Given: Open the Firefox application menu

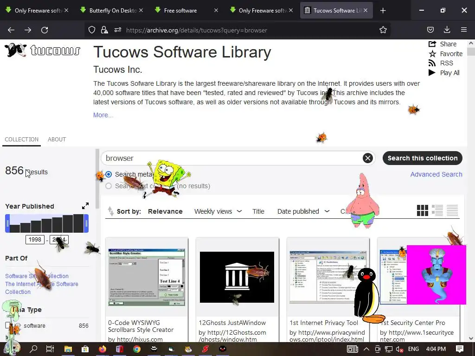Looking at the screenshot, I should (x=464, y=30).
